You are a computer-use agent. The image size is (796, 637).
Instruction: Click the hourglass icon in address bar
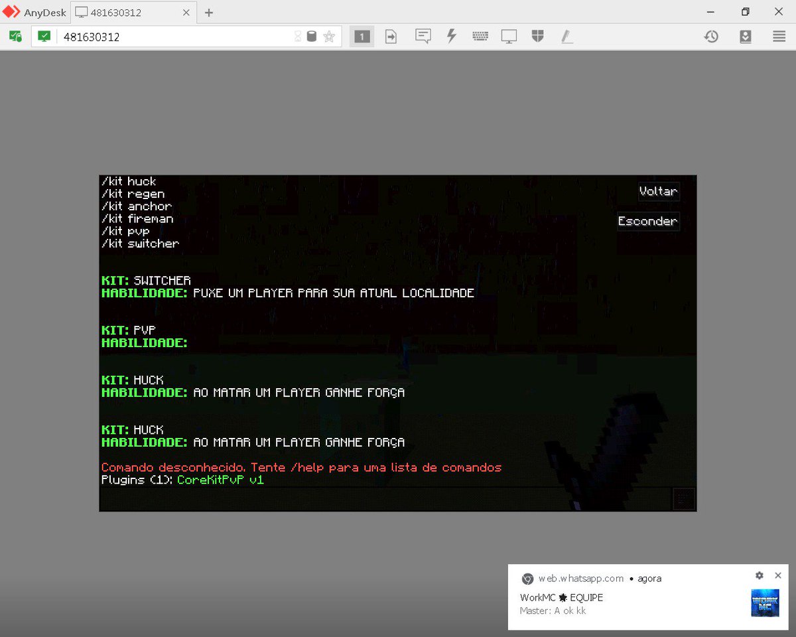pyautogui.click(x=298, y=36)
